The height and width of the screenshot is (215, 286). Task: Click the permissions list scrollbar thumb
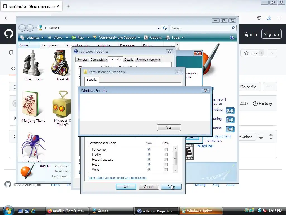(175, 158)
